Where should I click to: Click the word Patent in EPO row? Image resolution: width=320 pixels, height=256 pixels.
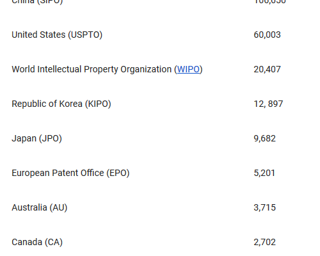(x=65, y=173)
